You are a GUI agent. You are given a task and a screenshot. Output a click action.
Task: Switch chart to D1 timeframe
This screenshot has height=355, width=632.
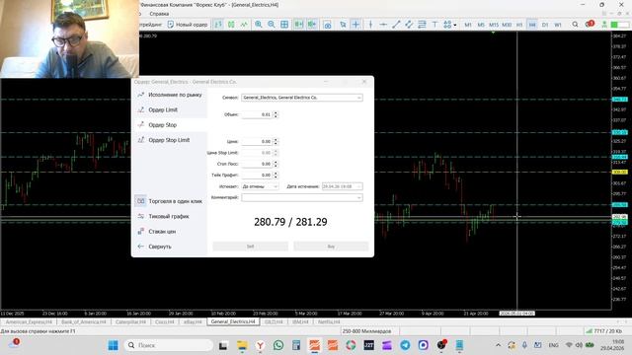click(x=545, y=25)
